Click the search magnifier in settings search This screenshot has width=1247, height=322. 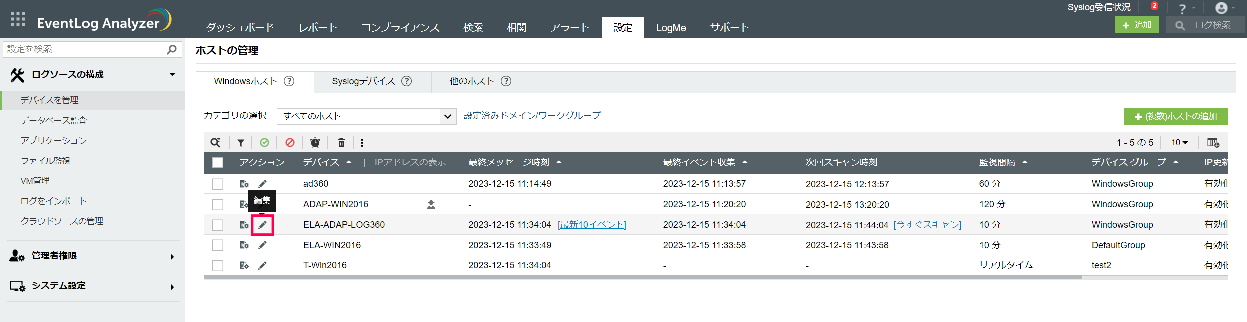172,49
